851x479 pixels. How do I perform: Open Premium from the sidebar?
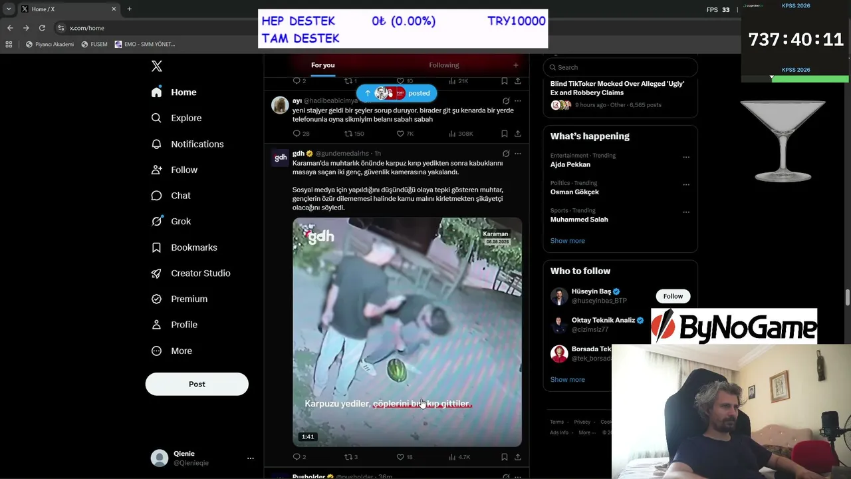point(180,299)
